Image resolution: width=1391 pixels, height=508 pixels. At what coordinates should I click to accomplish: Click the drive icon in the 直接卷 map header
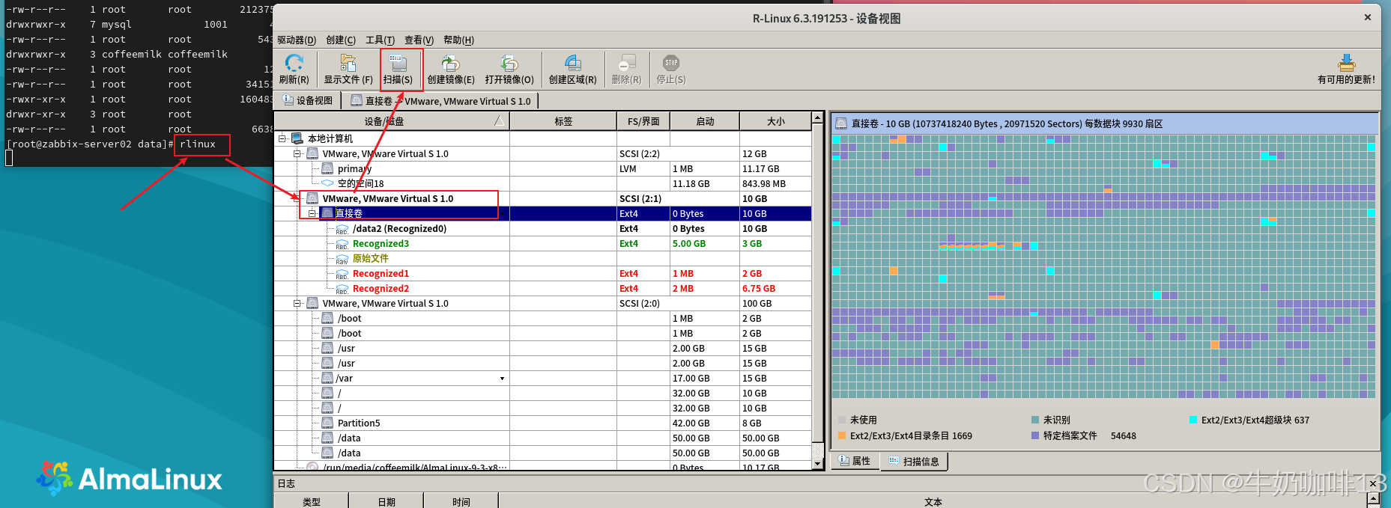click(x=841, y=123)
